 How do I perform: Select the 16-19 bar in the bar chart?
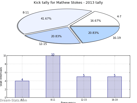pyautogui.click(x=115, y=87)
